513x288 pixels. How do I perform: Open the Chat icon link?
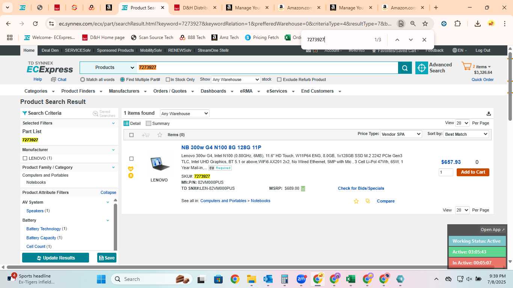(59, 79)
